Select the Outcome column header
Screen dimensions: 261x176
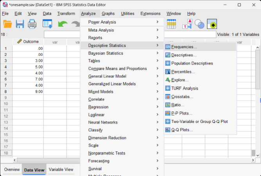click(x=28, y=41)
